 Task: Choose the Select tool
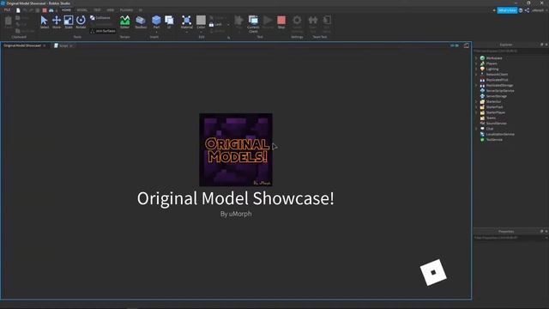coord(44,21)
